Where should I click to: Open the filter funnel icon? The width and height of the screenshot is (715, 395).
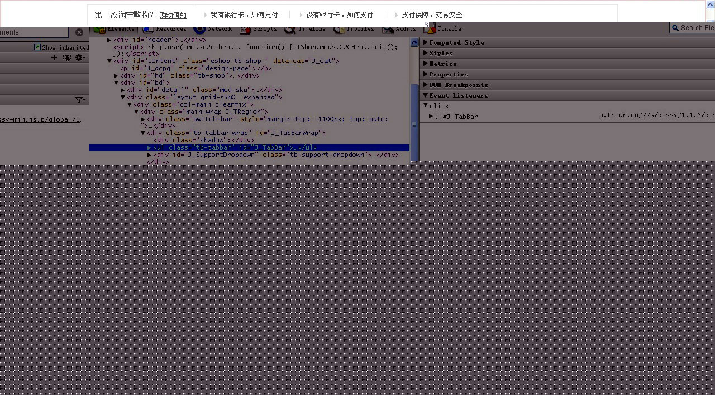pyautogui.click(x=79, y=99)
